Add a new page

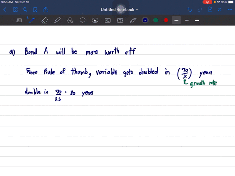(210, 10)
